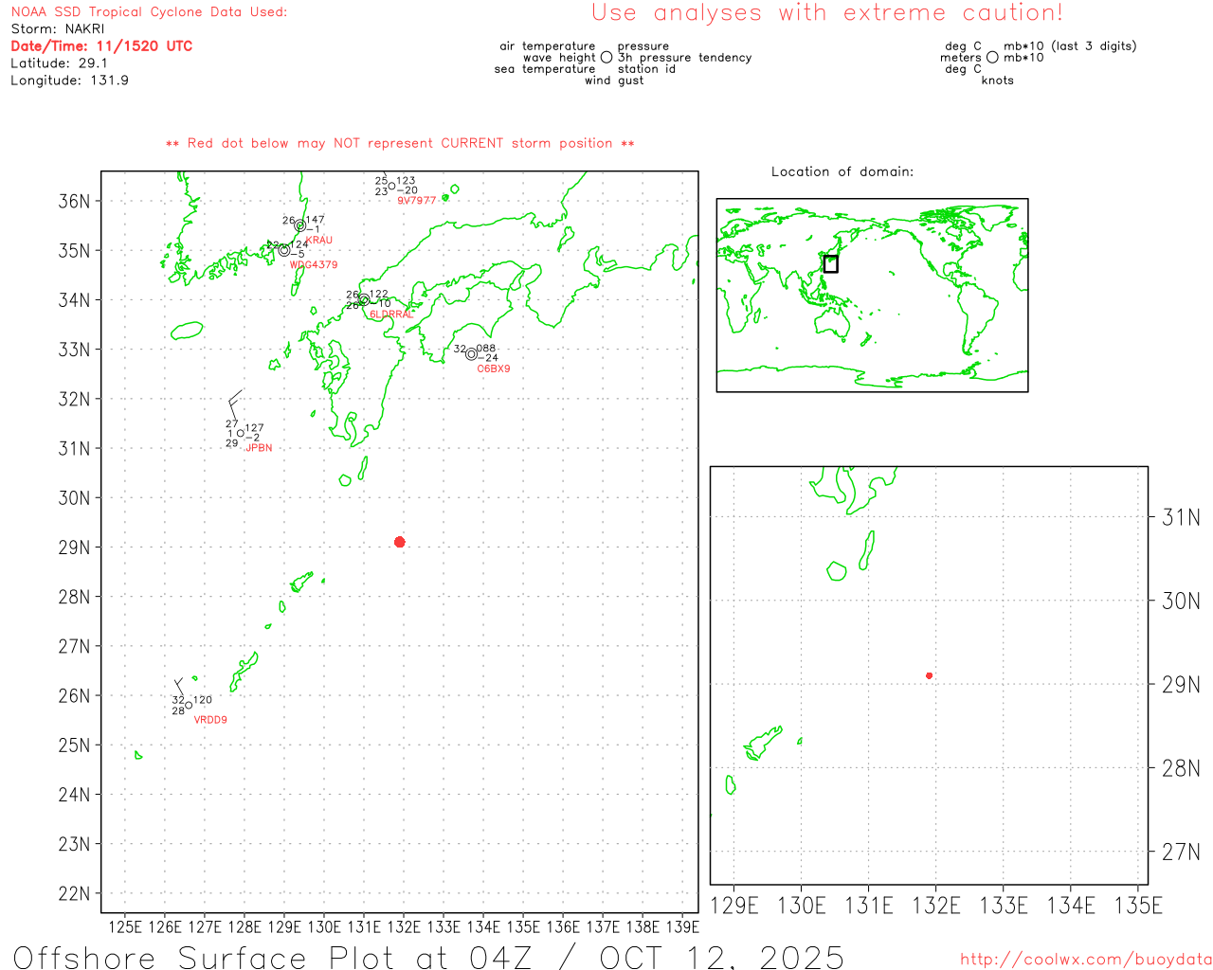
Task: Click the 'knots' legend label
Action: (998, 81)
